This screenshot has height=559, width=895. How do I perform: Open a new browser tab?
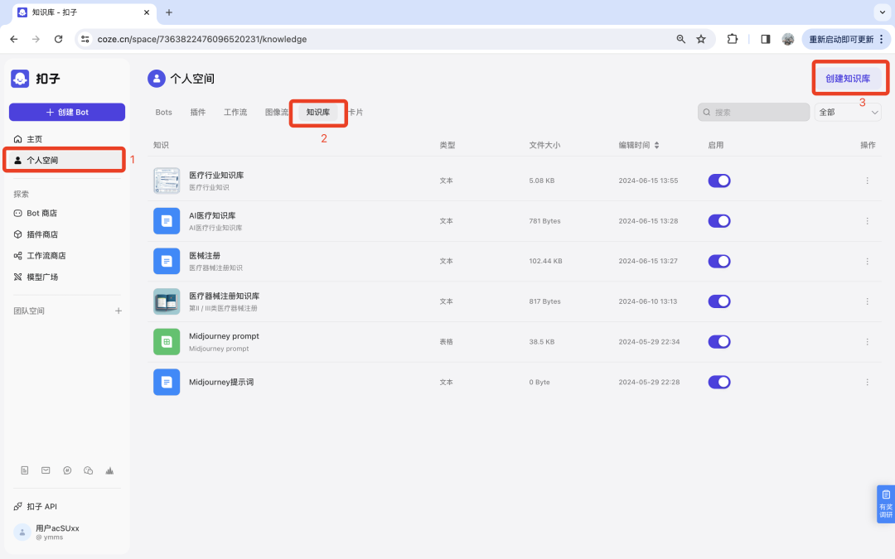169,12
